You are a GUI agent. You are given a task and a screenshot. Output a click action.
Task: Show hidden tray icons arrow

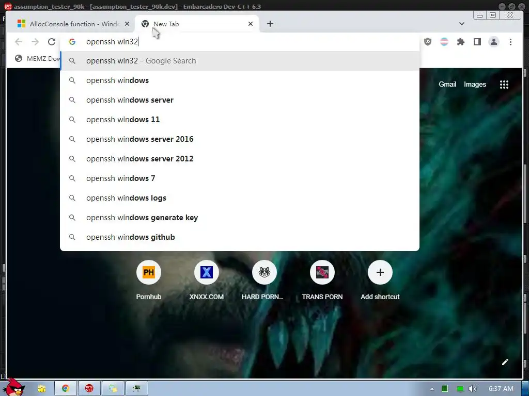pyautogui.click(x=432, y=389)
